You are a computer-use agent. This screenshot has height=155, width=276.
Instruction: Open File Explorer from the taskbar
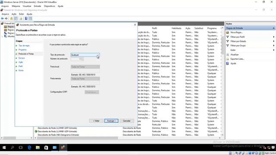pos(38,148)
